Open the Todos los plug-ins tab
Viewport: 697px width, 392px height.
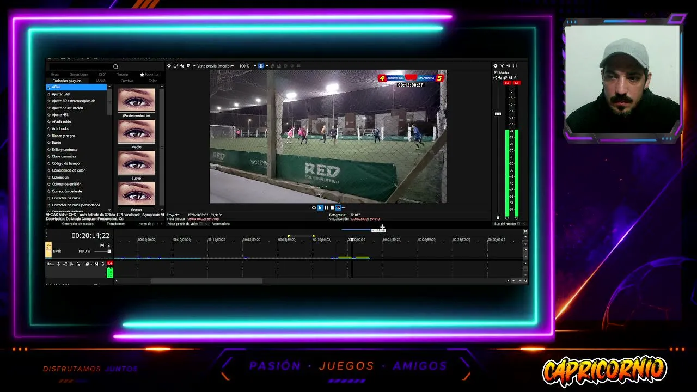pyautogui.click(x=67, y=81)
